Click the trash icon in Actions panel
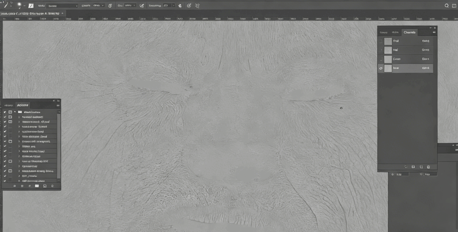458x232 pixels. point(53,186)
